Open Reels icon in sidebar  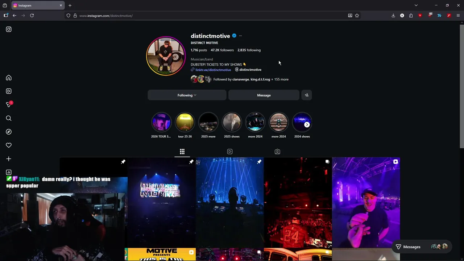coord(9,91)
